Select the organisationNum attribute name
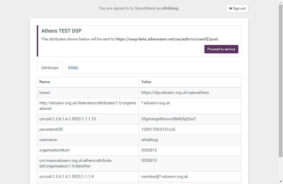The width and height of the screenshot is (283, 184). click(x=54, y=150)
